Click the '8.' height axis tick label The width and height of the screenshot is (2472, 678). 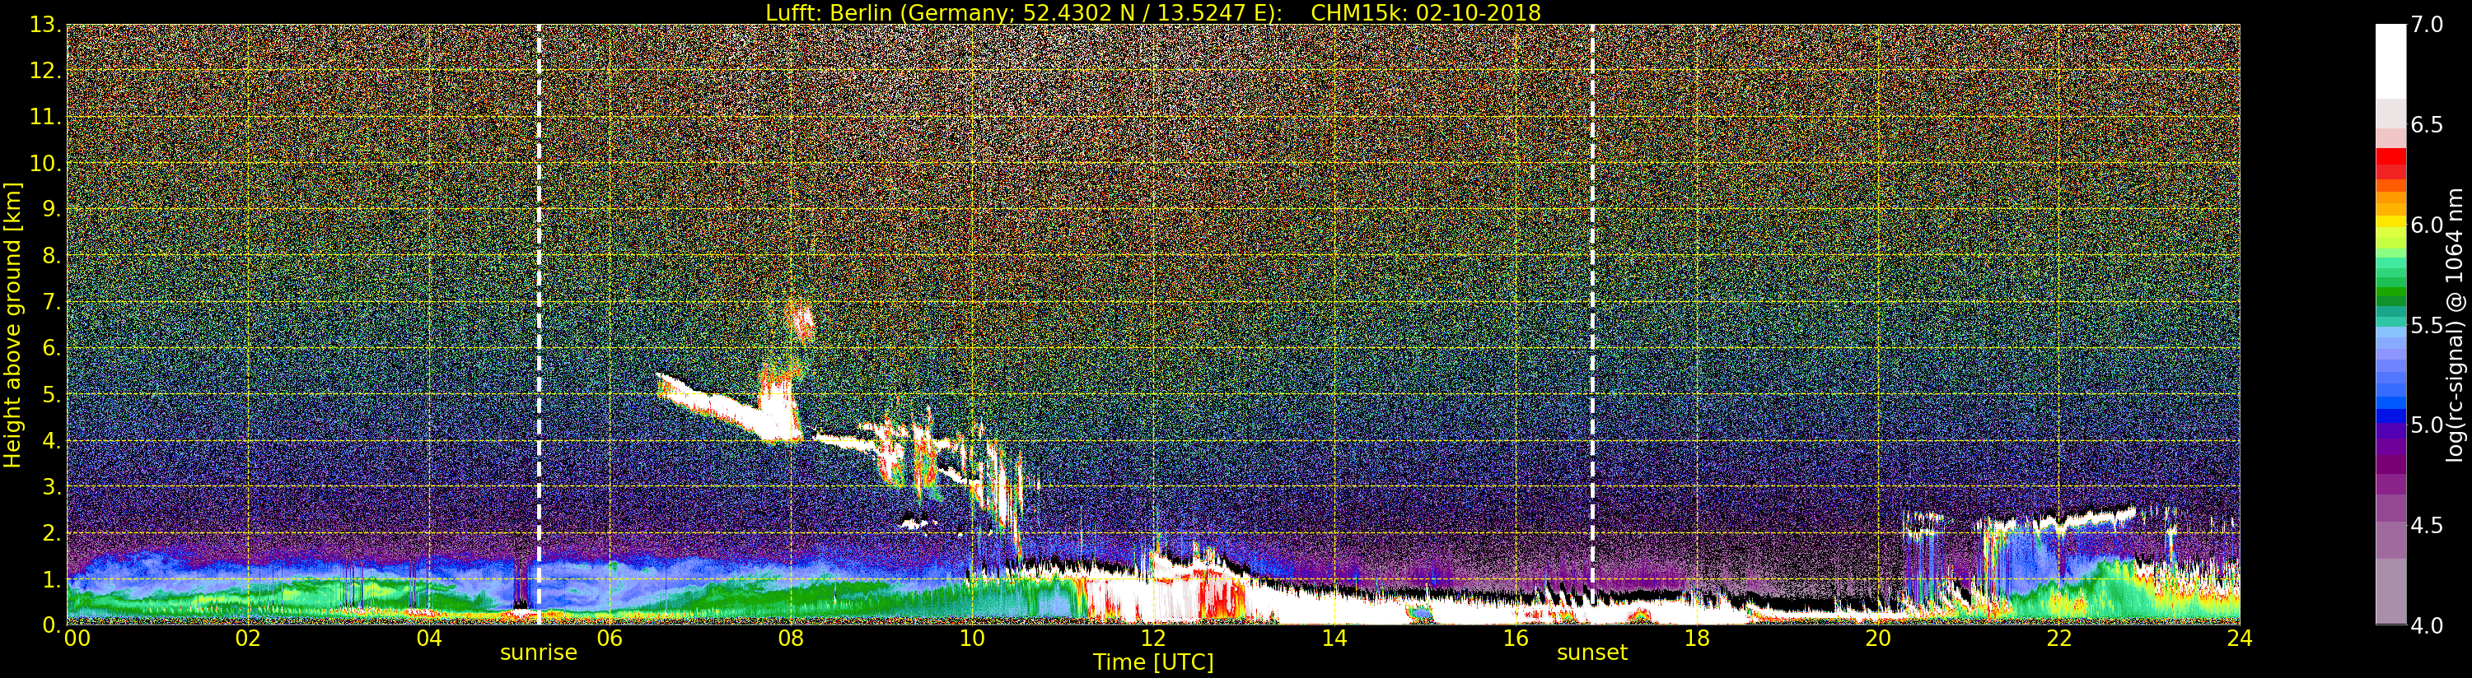pyautogui.click(x=52, y=255)
